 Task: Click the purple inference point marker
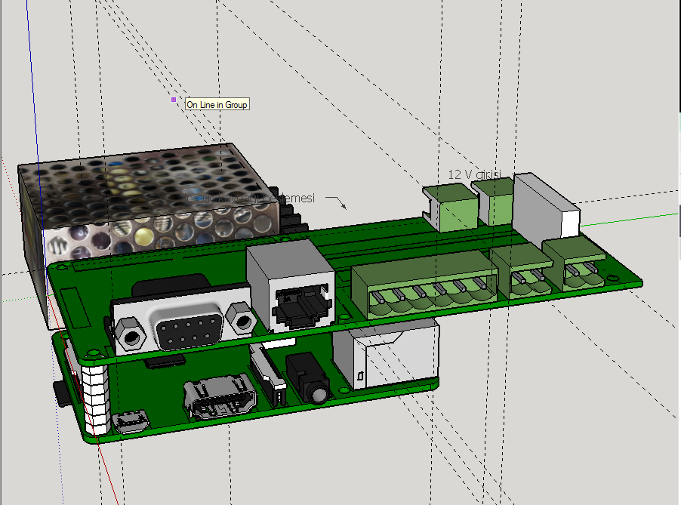174,100
